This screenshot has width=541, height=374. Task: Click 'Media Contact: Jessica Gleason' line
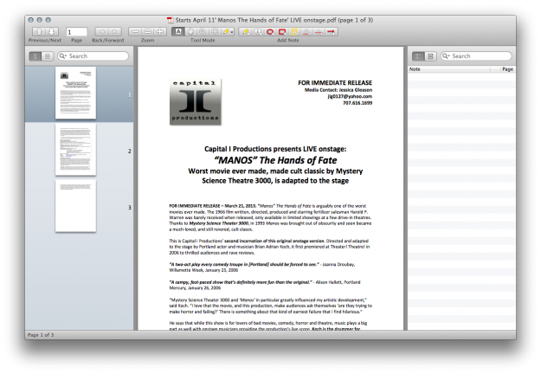pyautogui.click(x=338, y=90)
